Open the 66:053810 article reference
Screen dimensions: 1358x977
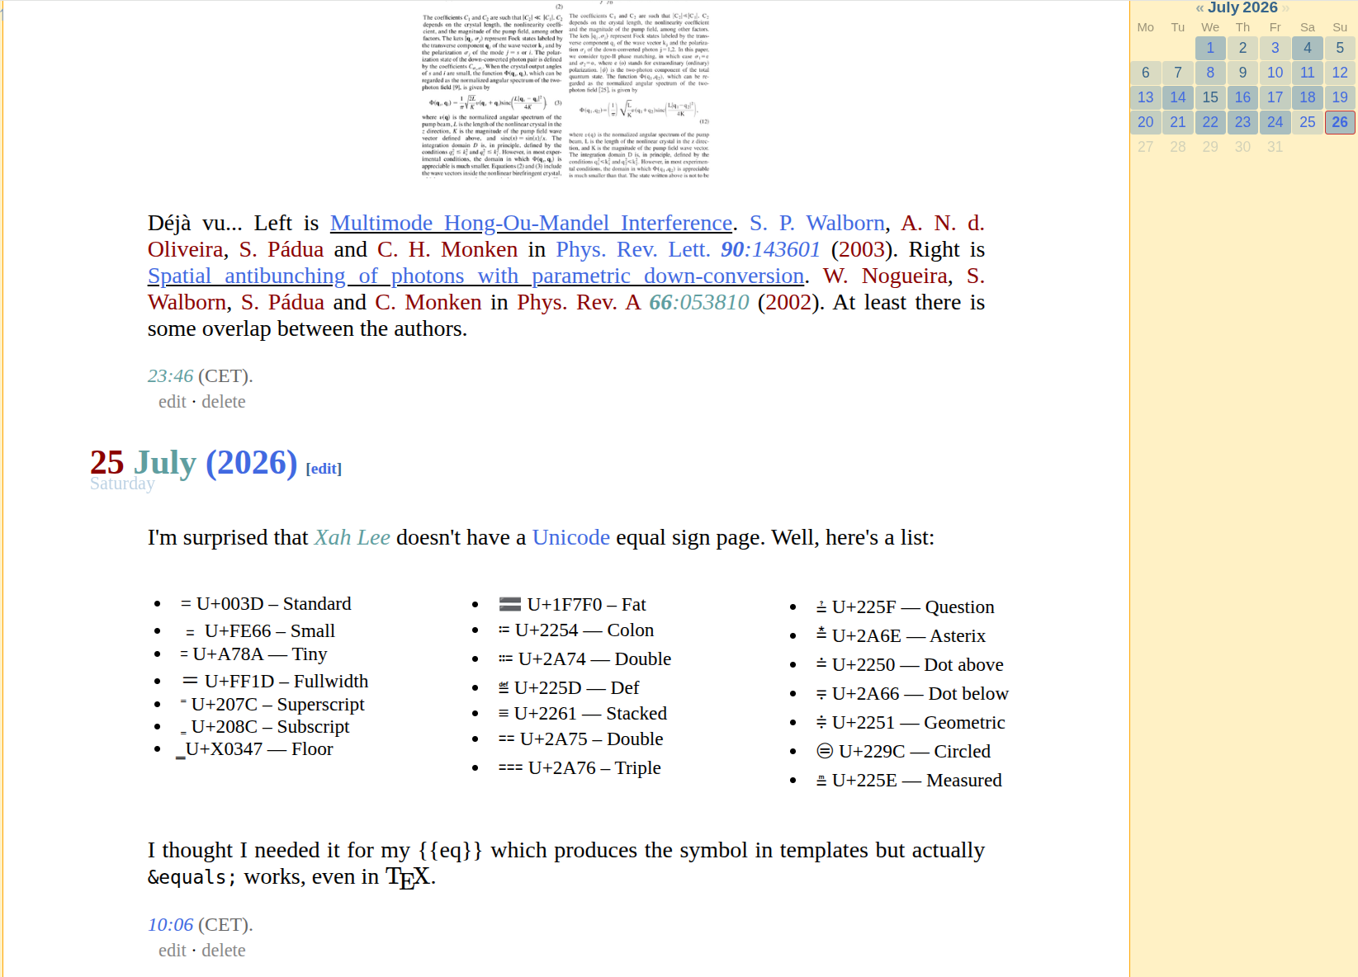(x=699, y=302)
